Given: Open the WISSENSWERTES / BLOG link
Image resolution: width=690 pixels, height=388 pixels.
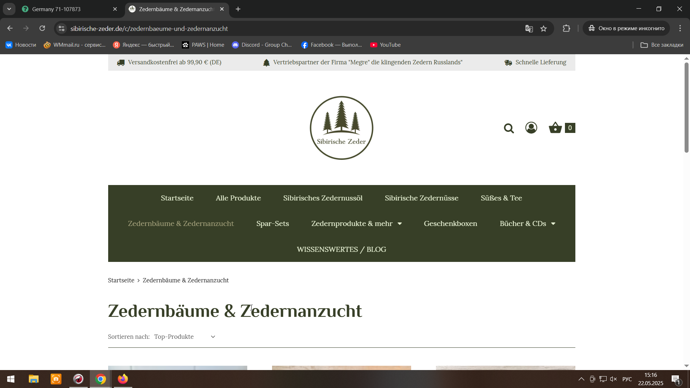Looking at the screenshot, I should tap(341, 249).
